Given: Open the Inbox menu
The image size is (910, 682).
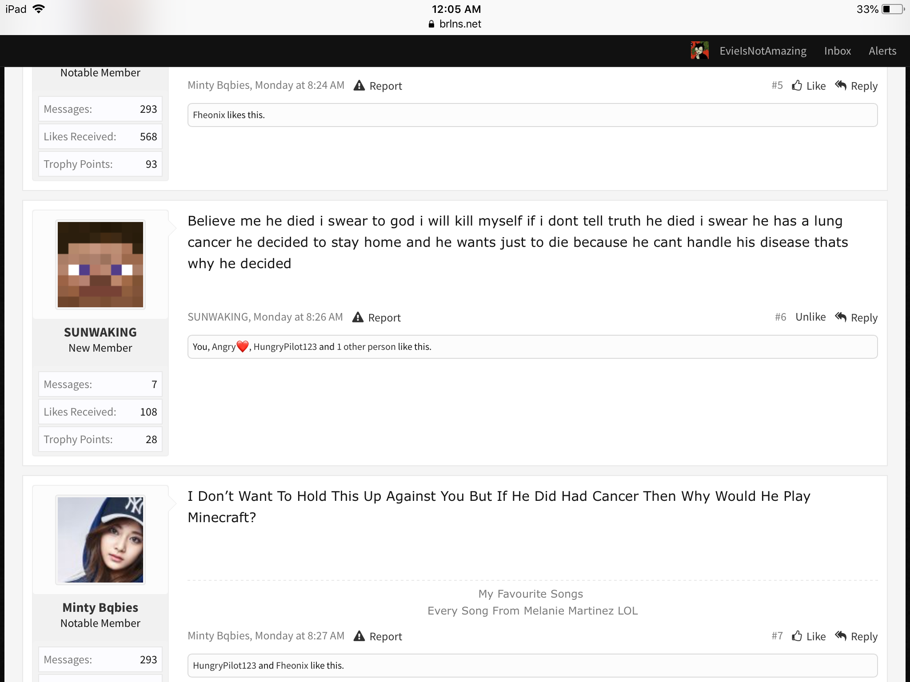Looking at the screenshot, I should 838,51.
